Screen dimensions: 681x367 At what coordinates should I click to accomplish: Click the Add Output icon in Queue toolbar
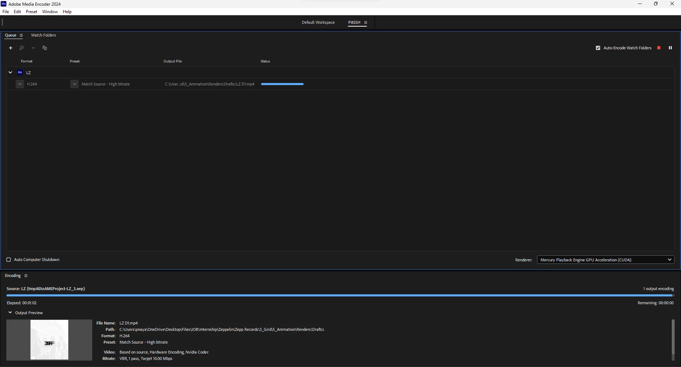click(22, 48)
